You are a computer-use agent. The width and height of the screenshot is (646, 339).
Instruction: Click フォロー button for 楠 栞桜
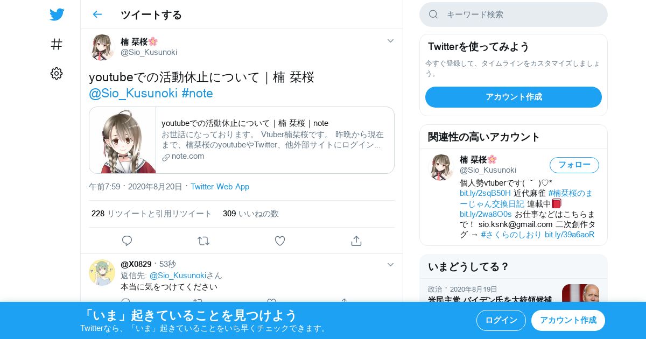coord(574,165)
